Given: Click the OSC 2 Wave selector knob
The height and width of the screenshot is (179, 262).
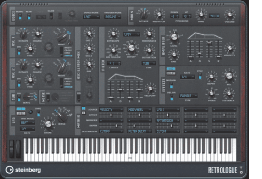Looking at the screenshot, I should coord(62,68).
